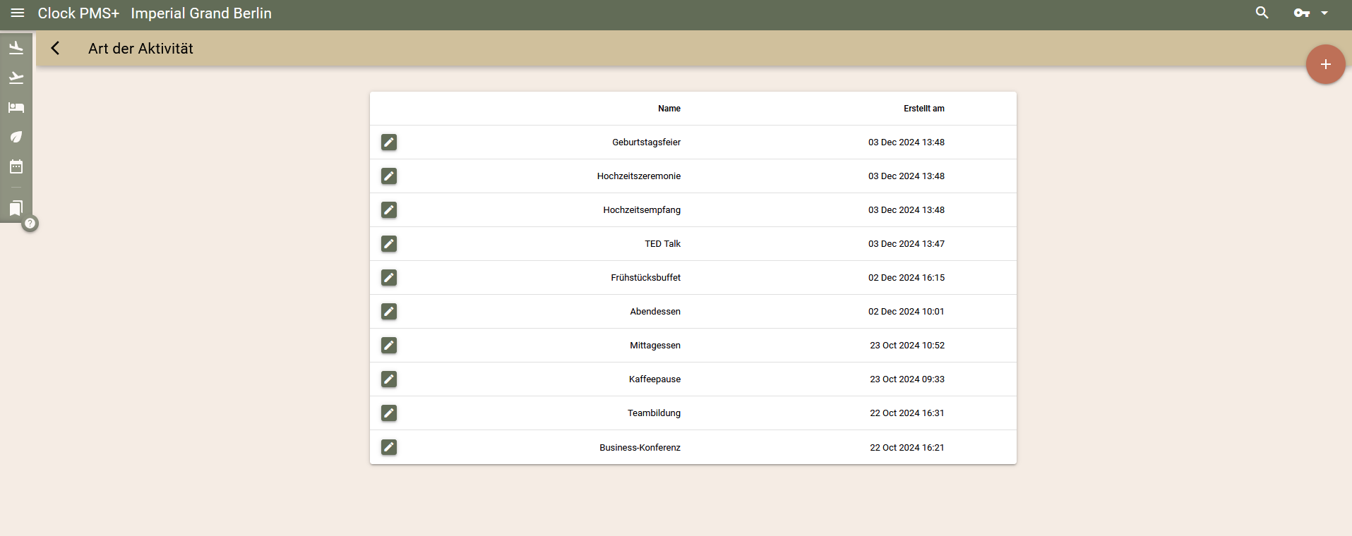
Task: Click the Name column header
Action: pyautogui.click(x=669, y=109)
